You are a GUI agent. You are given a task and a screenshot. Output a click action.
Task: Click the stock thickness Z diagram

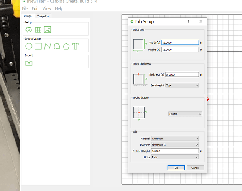140,79
